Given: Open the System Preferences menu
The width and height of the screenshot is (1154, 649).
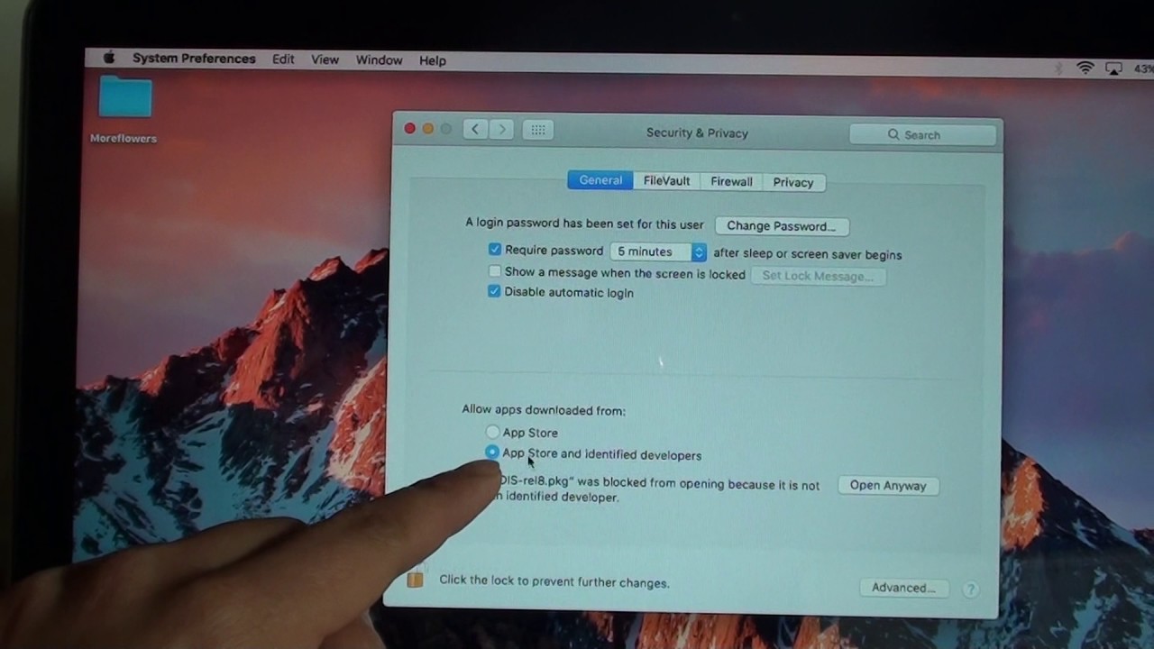Looking at the screenshot, I should [194, 59].
